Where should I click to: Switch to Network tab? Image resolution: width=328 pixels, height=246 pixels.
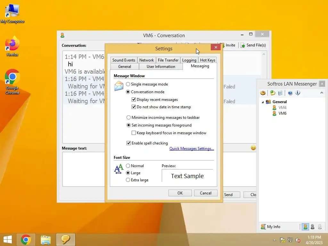(146, 60)
